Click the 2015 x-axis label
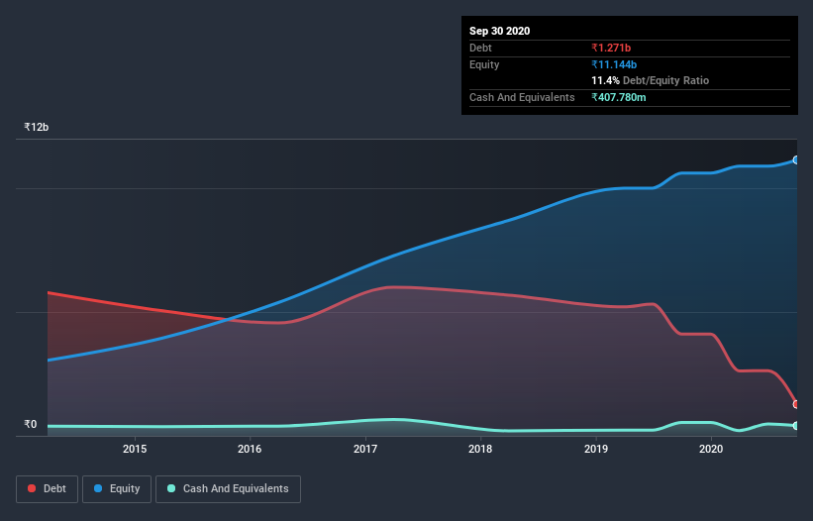 tap(135, 449)
